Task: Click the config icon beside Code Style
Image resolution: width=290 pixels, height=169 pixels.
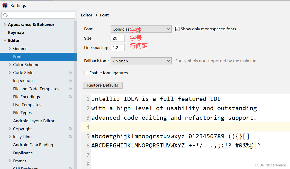Action: [70, 72]
